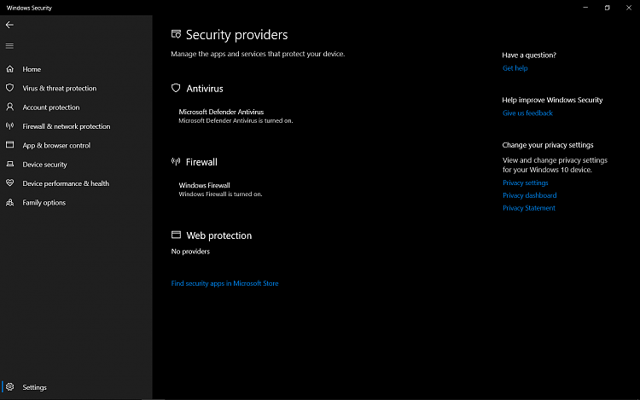640x400 pixels.
Task: Restore down the Windows Security window
Action: pos(607,8)
